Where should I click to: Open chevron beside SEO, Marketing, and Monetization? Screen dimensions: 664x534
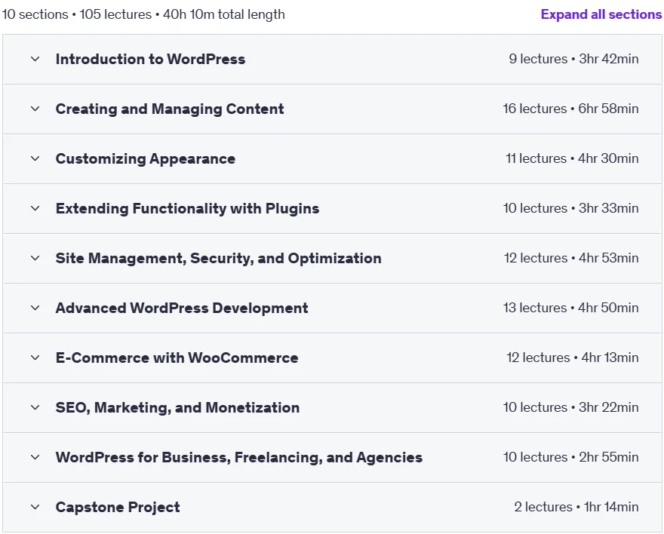coord(35,407)
